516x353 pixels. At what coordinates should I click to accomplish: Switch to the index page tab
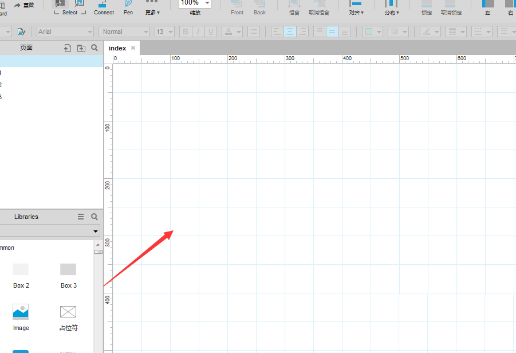(117, 48)
